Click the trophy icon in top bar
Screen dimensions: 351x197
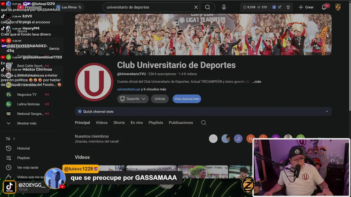tap(288, 7)
